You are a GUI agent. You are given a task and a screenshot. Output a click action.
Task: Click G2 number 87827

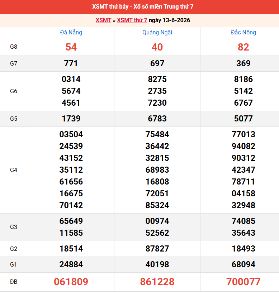[x=157, y=249]
